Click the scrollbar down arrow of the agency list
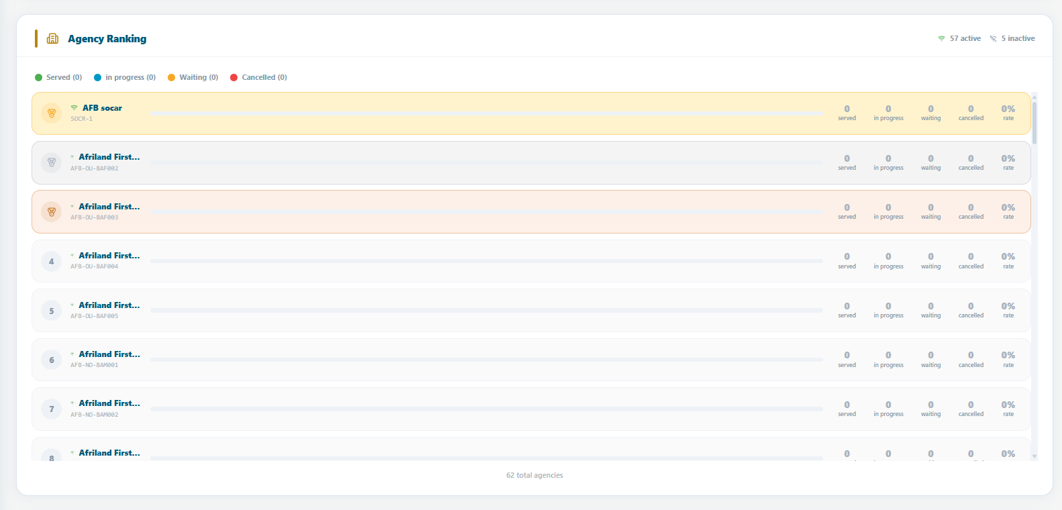The image size is (1062, 510). 1034,456
